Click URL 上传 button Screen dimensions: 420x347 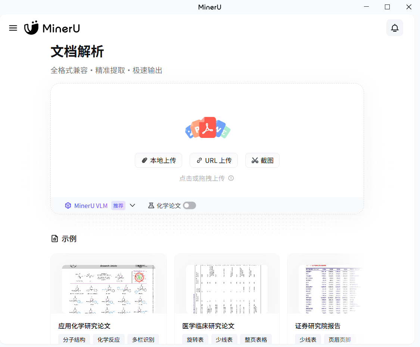pyautogui.click(x=214, y=160)
